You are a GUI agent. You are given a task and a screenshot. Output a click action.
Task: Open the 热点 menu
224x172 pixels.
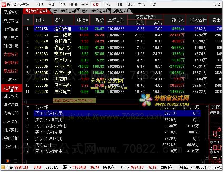(x=152, y=5)
